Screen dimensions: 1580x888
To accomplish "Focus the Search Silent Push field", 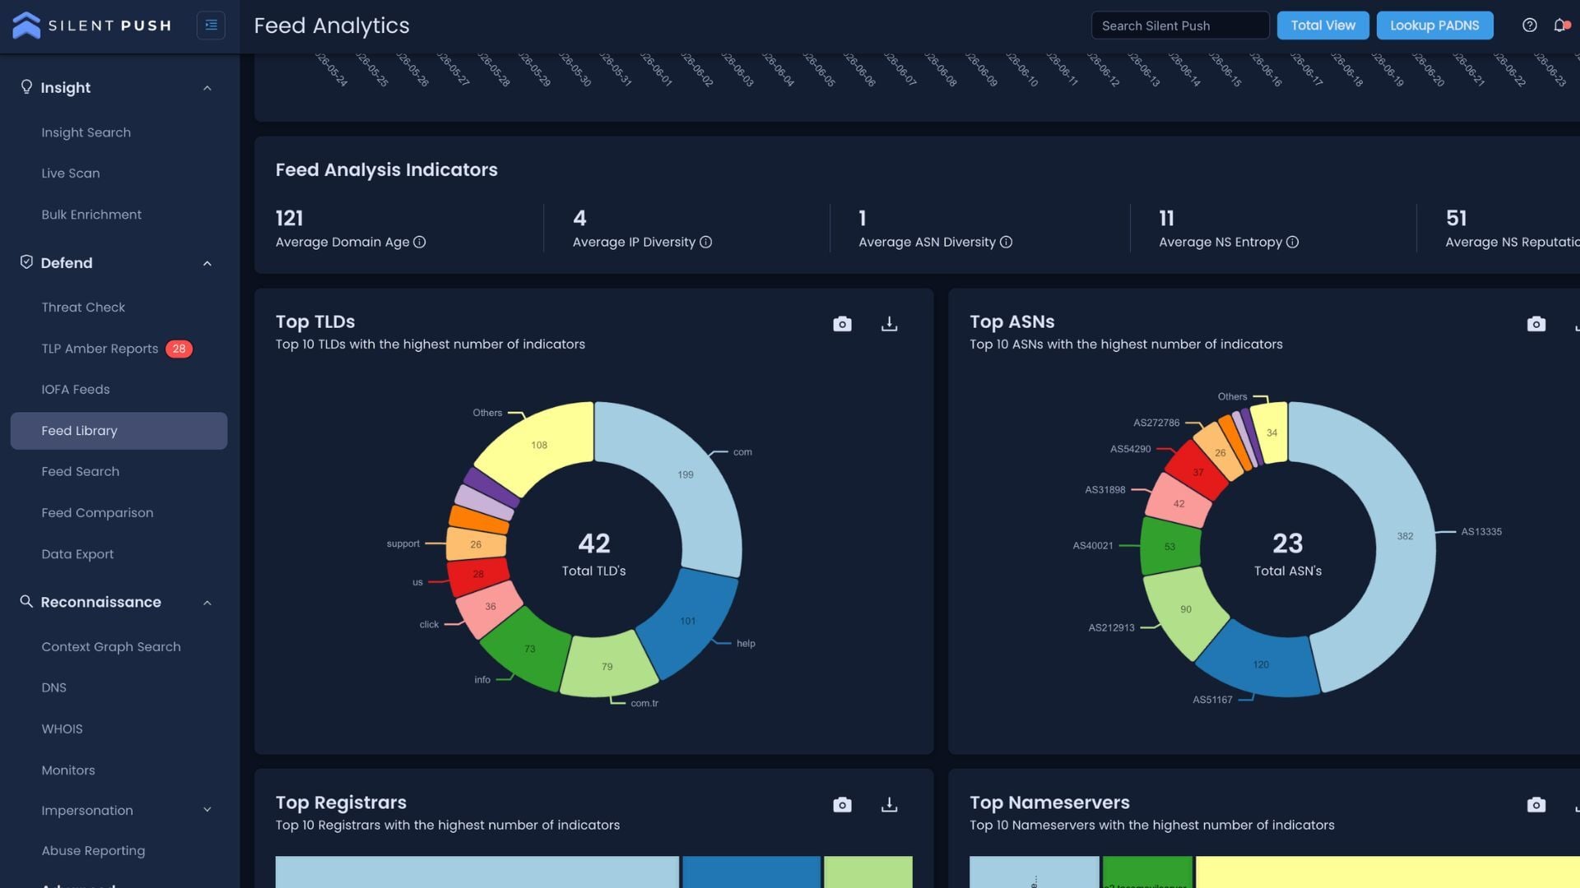I will pos(1180,25).
